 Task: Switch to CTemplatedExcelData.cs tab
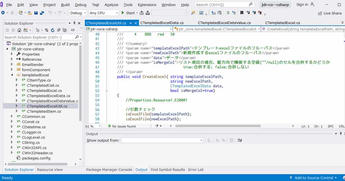pyautogui.click(x=162, y=23)
